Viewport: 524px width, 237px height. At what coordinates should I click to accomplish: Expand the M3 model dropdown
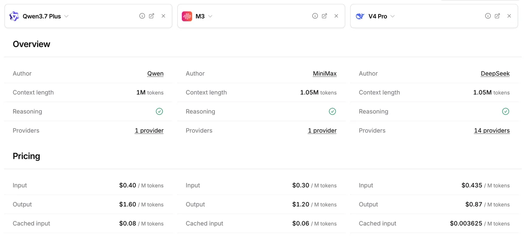(210, 16)
